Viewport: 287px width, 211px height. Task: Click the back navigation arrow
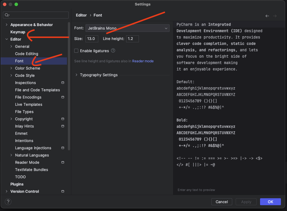[267, 16]
